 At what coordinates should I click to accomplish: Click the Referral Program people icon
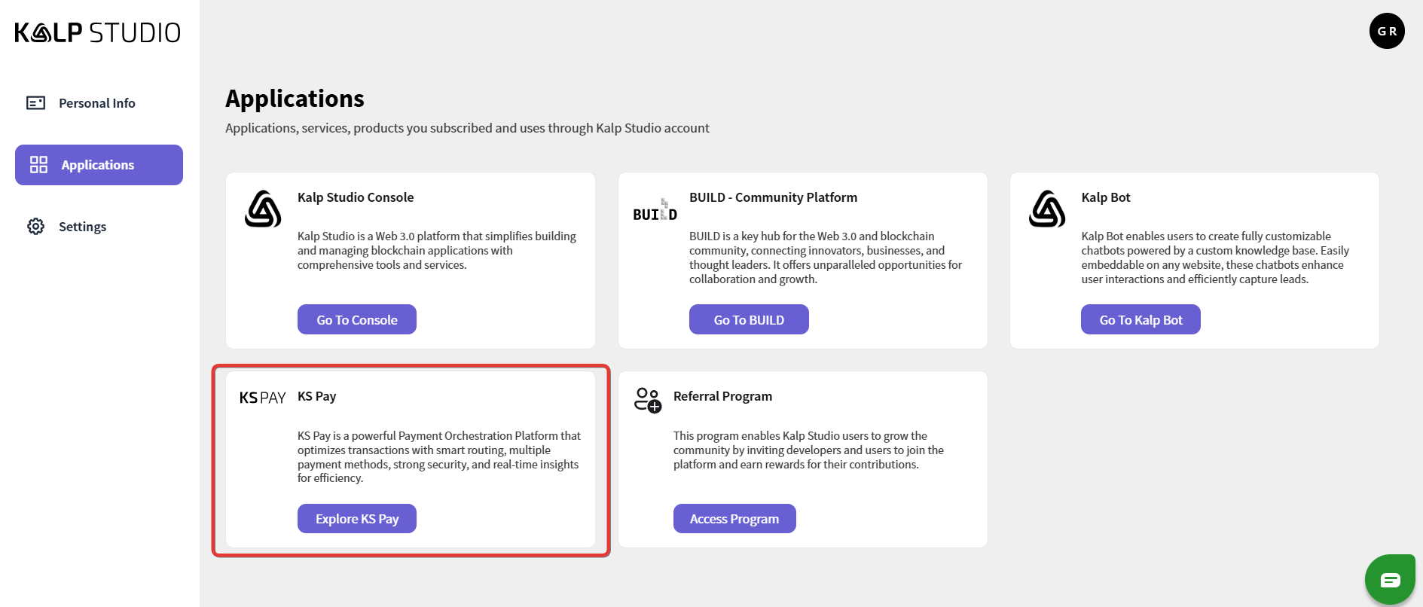click(x=647, y=400)
